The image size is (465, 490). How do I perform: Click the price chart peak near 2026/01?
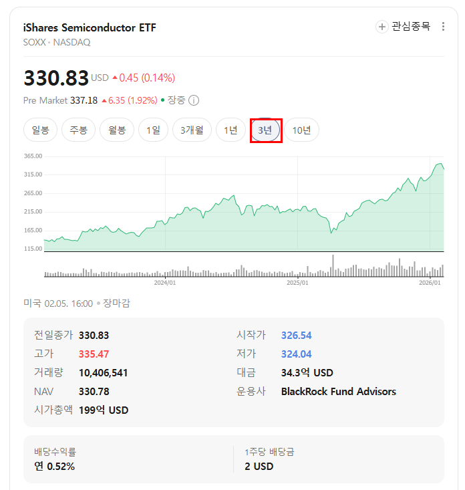[440, 163]
